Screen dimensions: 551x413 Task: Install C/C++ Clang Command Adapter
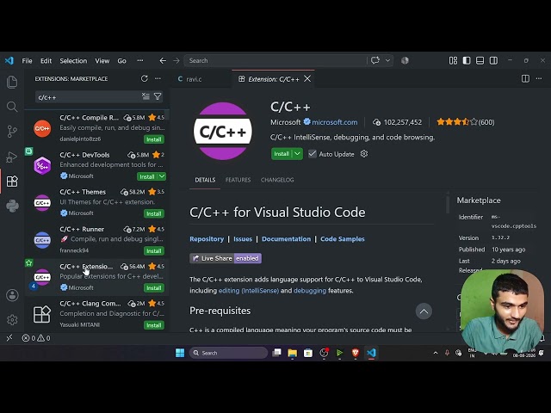point(154,325)
